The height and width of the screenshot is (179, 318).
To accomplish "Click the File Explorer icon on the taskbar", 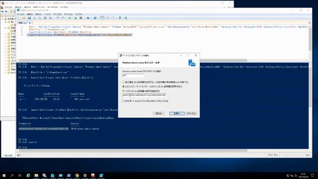I will coord(36,176).
